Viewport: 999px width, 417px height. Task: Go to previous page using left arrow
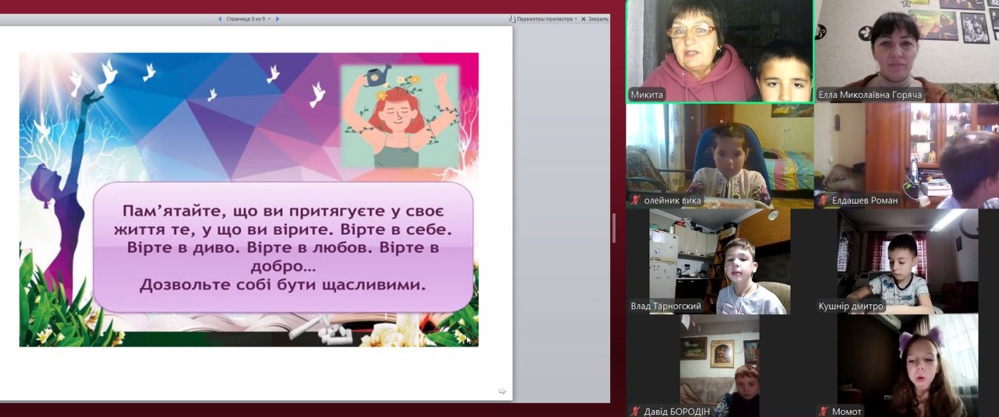220,19
